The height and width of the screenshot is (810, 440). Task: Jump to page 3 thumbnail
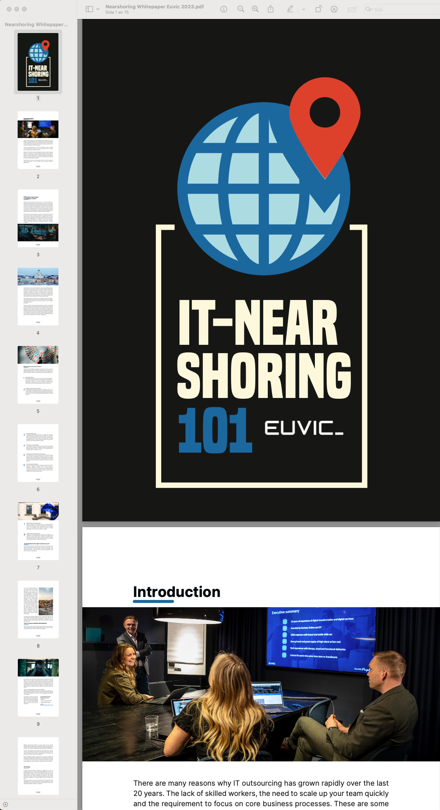tap(38, 218)
